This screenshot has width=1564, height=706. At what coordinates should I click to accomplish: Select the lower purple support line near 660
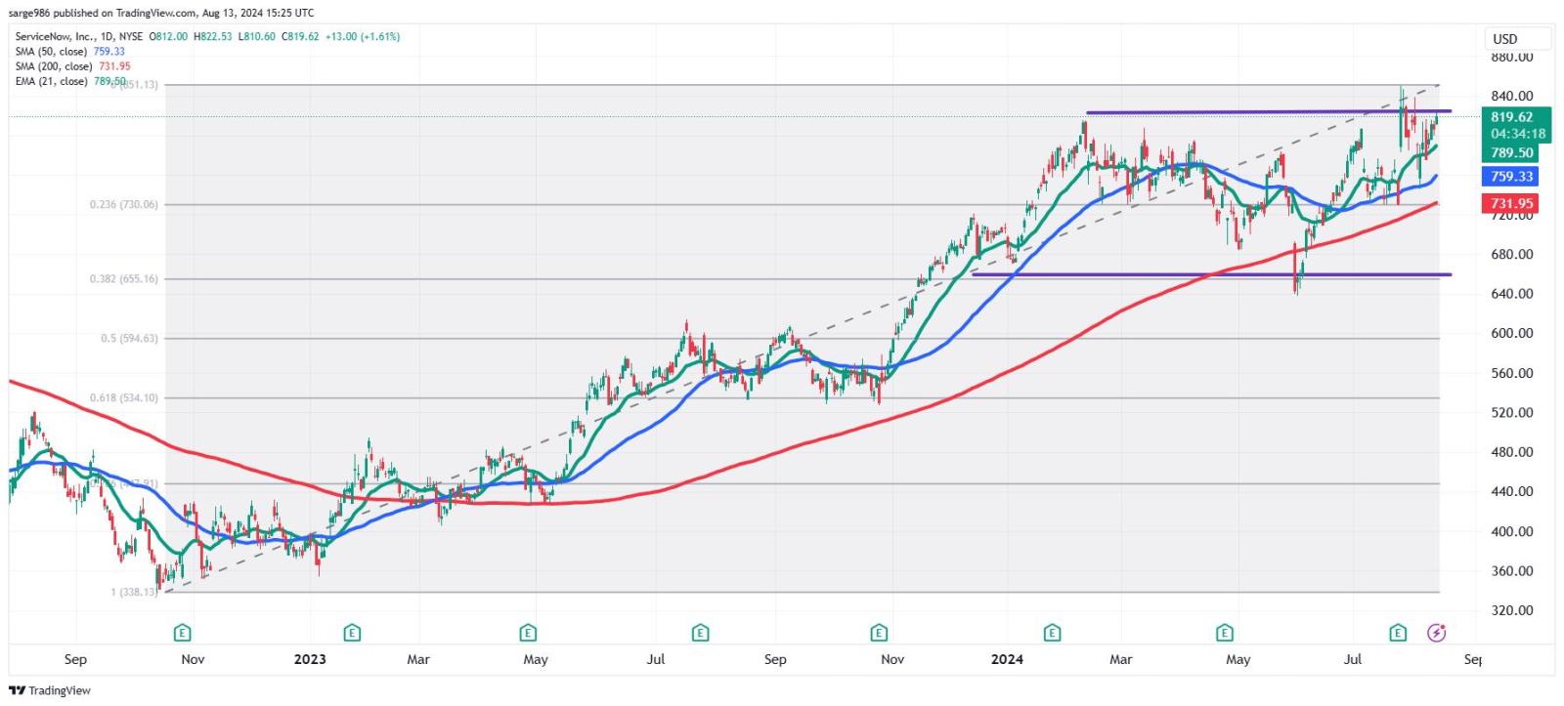click(1211, 274)
